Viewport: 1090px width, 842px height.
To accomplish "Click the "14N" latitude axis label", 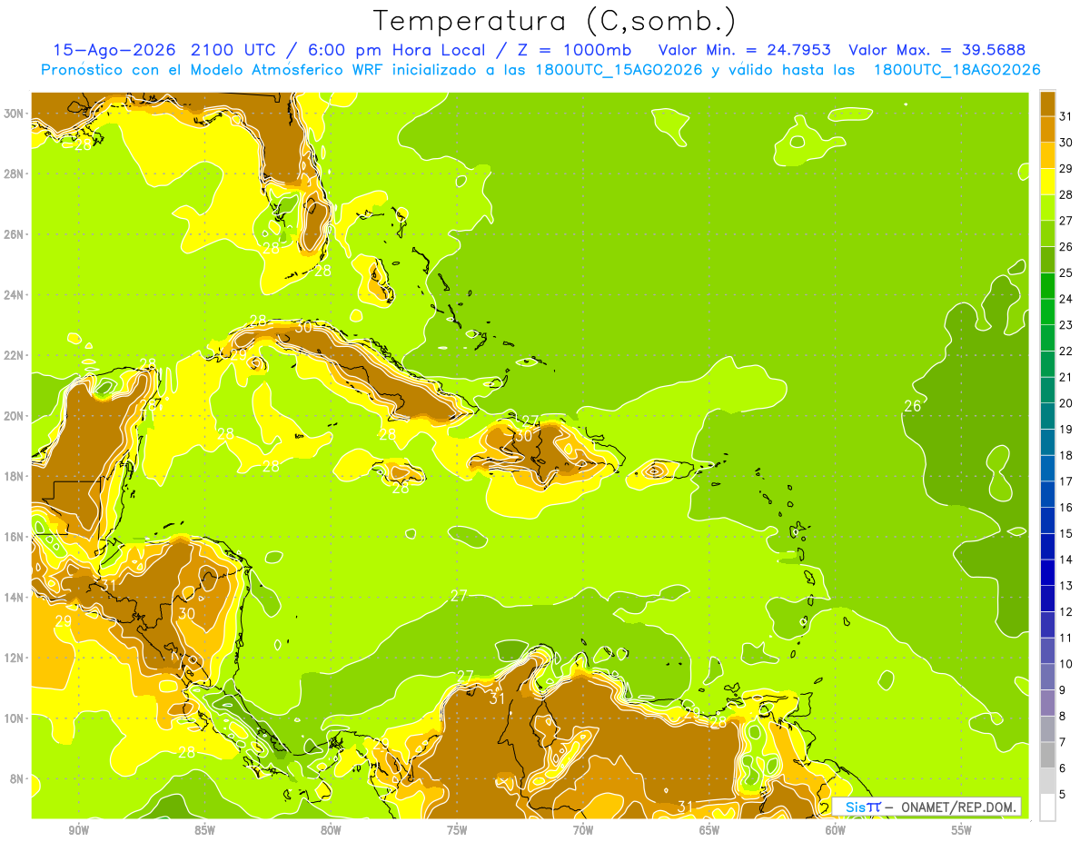I will click(15, 597).
